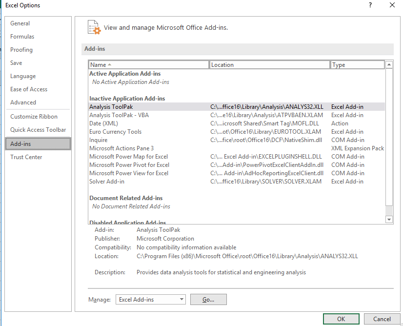The image size is (403, 326).
Task: Click the add-ins gear document icon
Action: coord(94,27)
